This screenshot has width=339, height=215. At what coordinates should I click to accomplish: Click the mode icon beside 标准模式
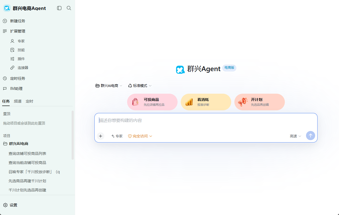click(130, 86)
